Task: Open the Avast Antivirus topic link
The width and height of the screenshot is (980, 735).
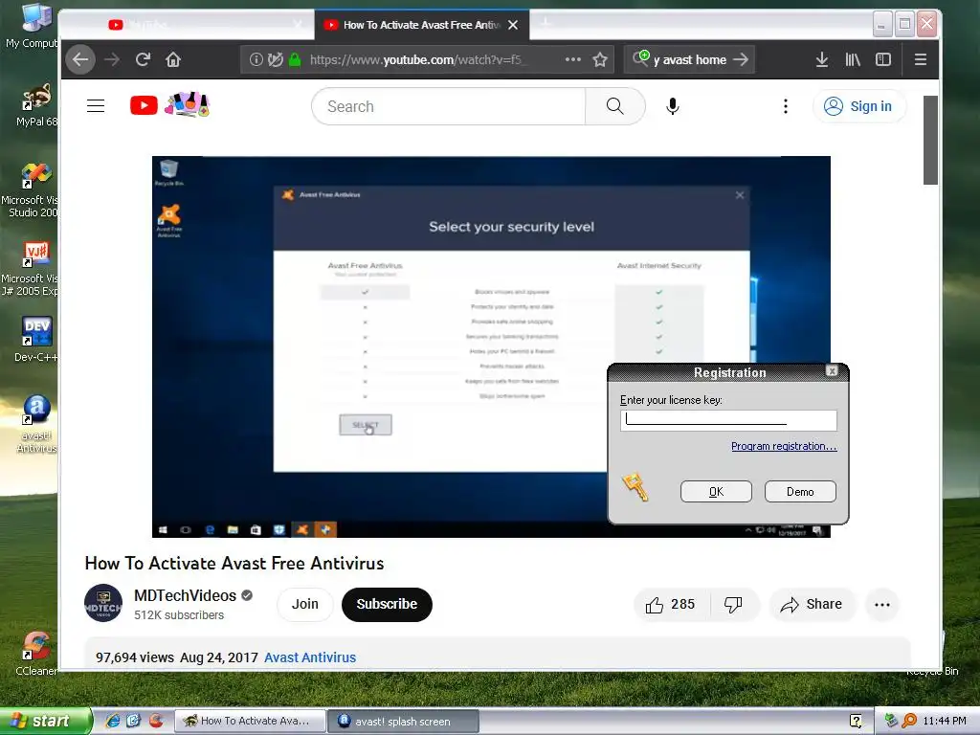Action: pos(310,657)
